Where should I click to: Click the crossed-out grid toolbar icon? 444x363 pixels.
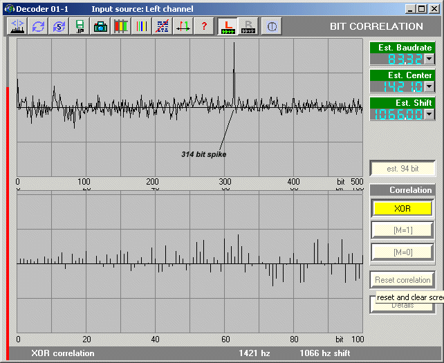(163, 26)
